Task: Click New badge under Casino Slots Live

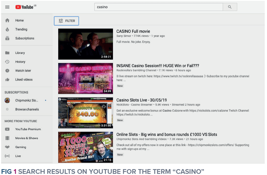Action: tap(120, 120)
